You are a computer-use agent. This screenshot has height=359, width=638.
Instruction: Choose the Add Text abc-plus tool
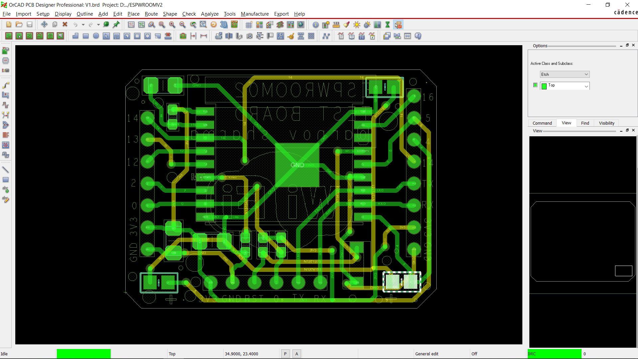pyautogui.click(x=6, y=189)
